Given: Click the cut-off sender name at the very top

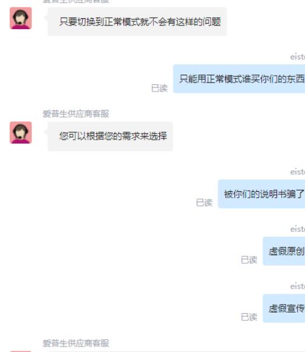Looking at the screenshot, I should (76, 1).
